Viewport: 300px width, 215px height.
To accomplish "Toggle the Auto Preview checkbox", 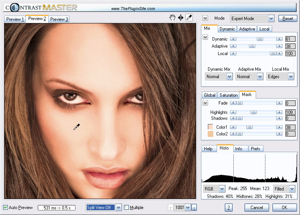I will point(6,208).
